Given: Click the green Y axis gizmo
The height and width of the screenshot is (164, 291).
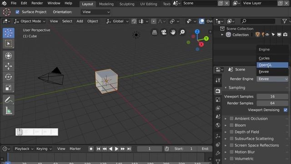Looking at the screenshot, I should coord(206,38).
